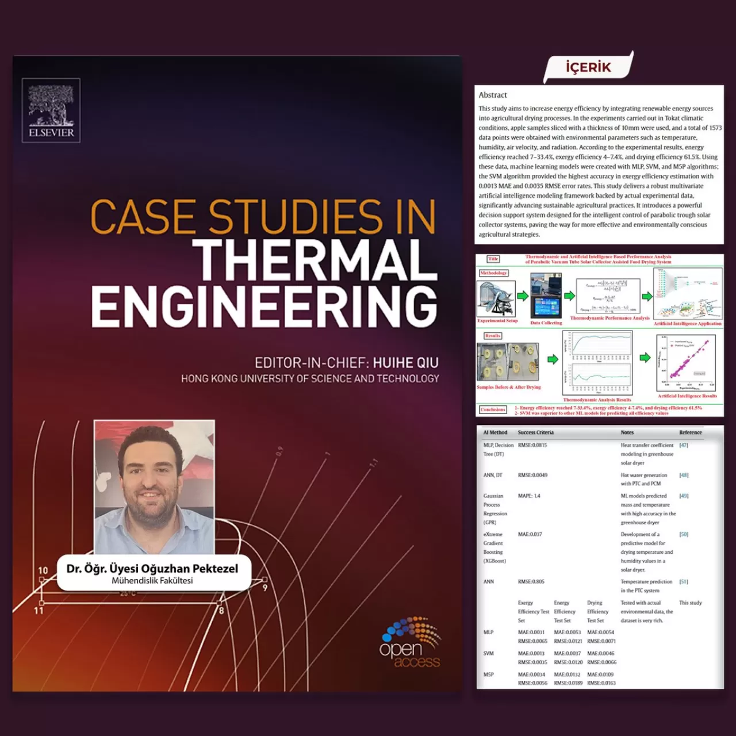Select the İÇERİK label tab
This screenshot has height=736, width=736.
[588, 67]
